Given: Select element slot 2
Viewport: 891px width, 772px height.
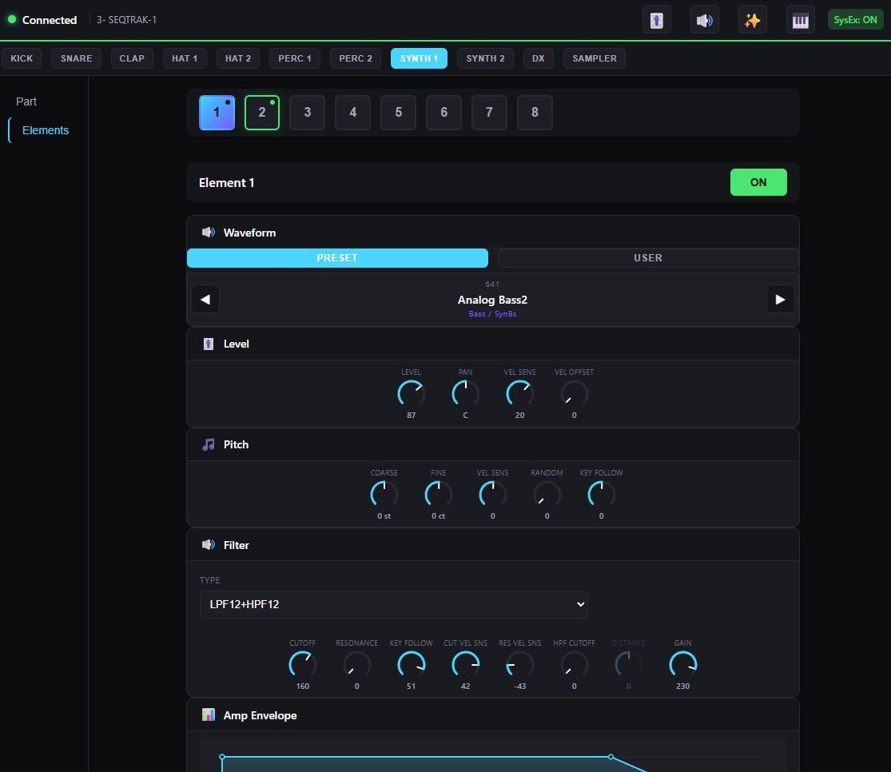Looking at the screenshot, I should [262, 113].
